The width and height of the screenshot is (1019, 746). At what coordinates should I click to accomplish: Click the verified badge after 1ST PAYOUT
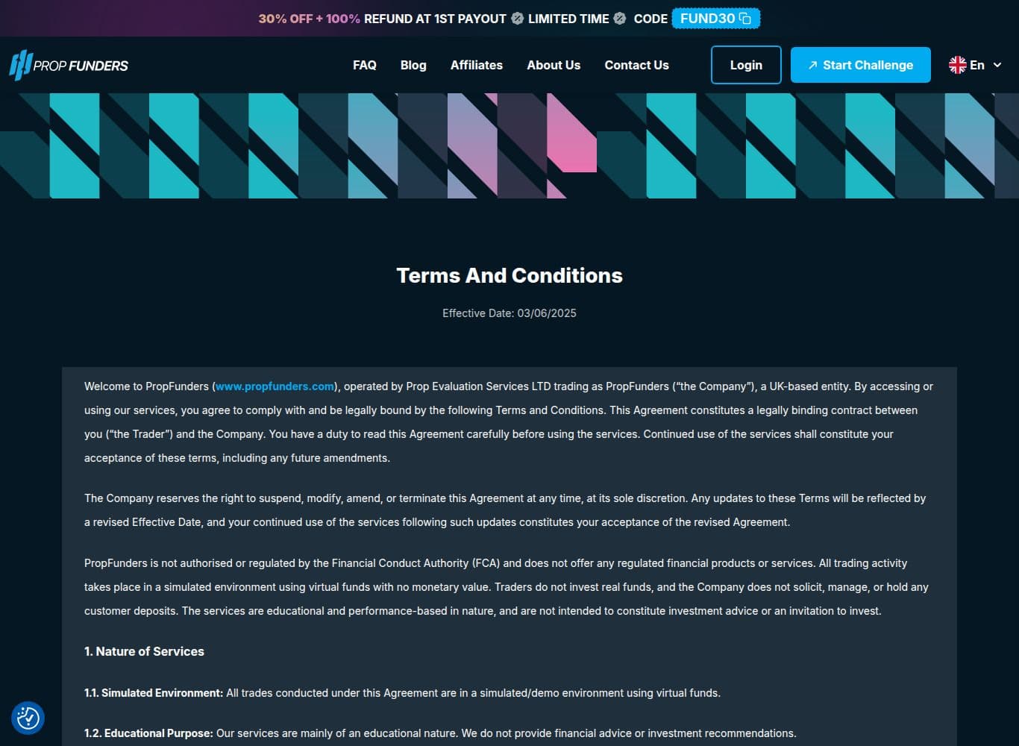(x=517, y=19)
